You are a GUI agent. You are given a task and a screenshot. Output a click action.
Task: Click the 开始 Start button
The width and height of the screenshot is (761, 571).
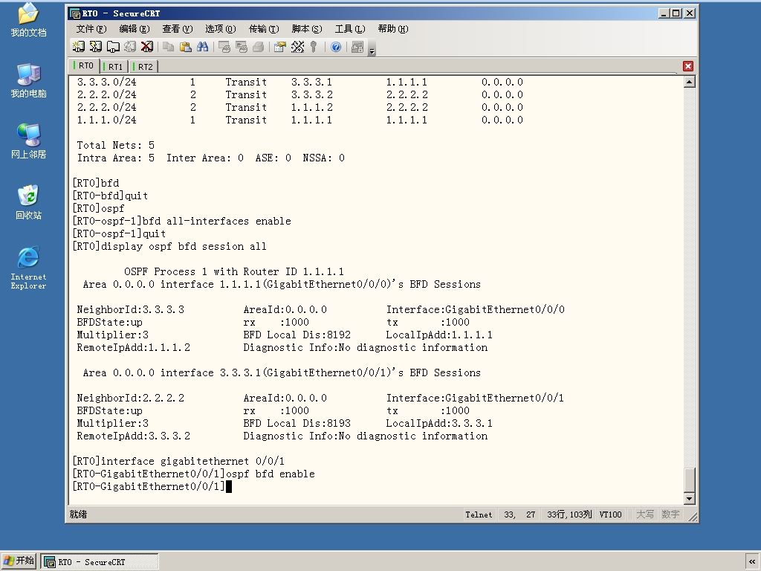pyautogui.click(x=19, y=561)
